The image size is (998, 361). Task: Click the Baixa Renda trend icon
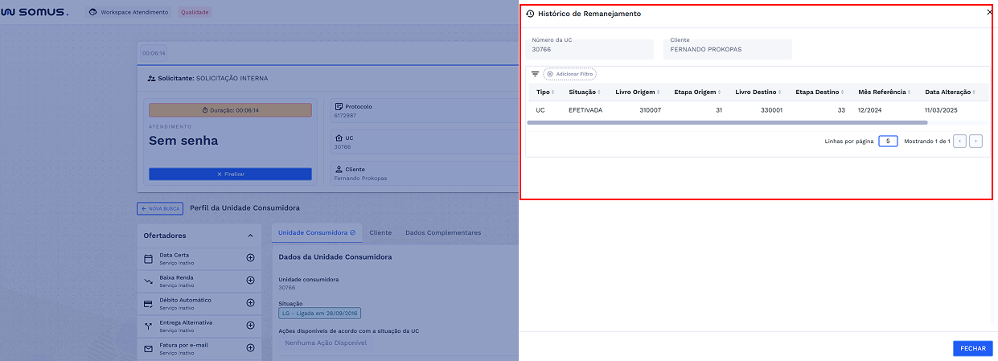[148, 281]
